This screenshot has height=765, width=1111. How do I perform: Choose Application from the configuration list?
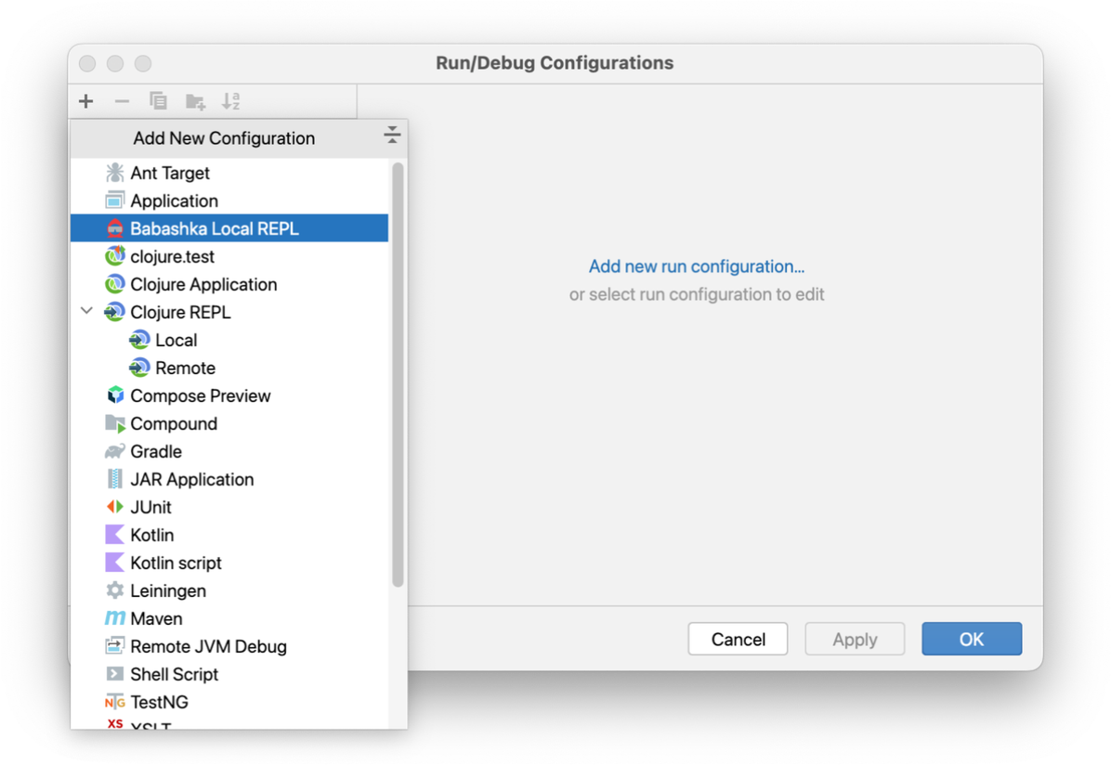[229, 201]
